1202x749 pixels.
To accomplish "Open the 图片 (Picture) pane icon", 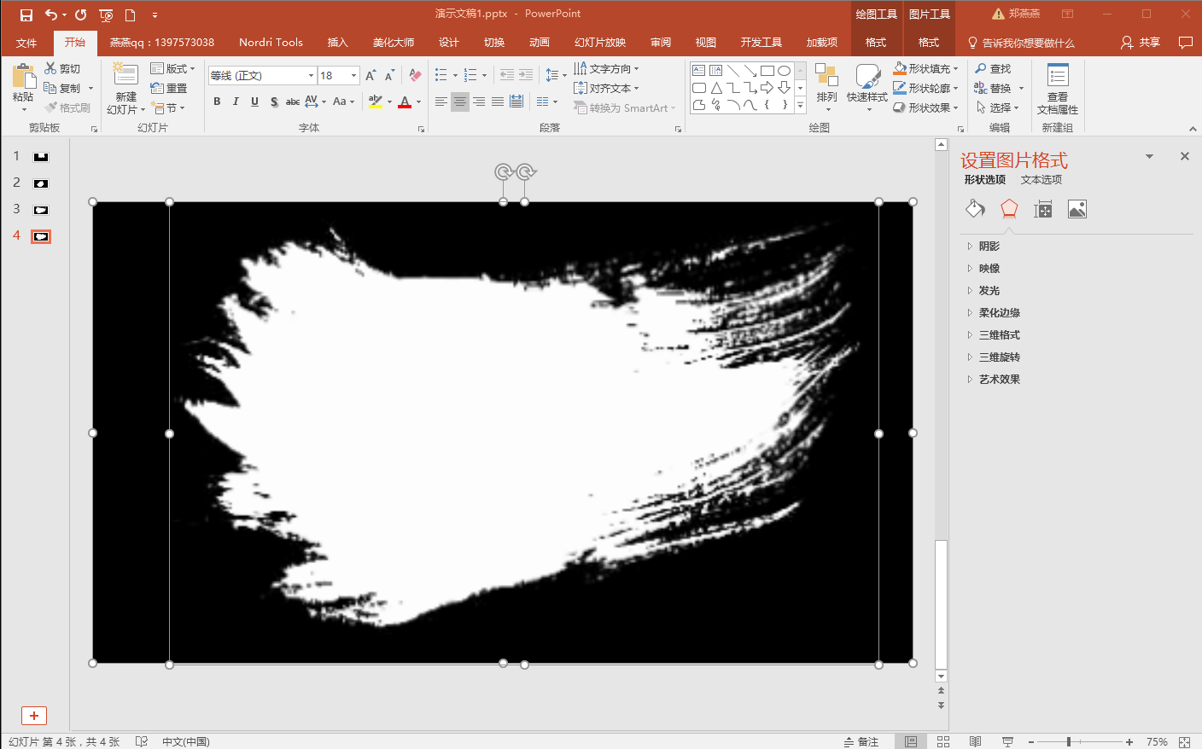I will click(1077, 208).
